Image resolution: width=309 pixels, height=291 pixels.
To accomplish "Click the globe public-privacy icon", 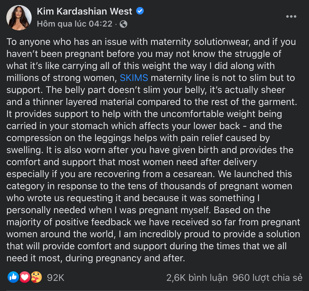I will click(x=123, y=24).
